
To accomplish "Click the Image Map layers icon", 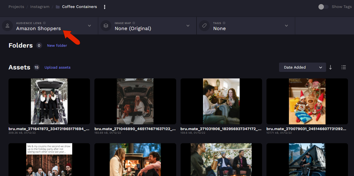I will click(106, 26).
